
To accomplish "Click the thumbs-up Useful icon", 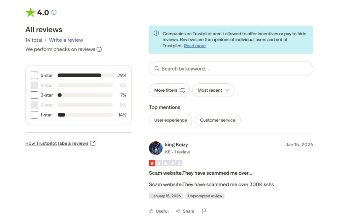I will 151,211.
